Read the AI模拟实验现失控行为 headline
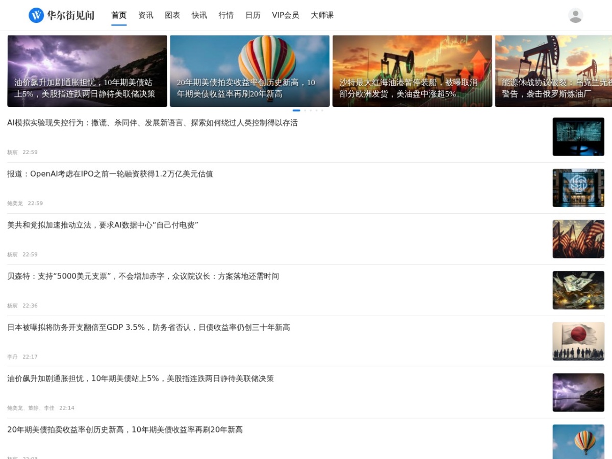 coord(152,123)
